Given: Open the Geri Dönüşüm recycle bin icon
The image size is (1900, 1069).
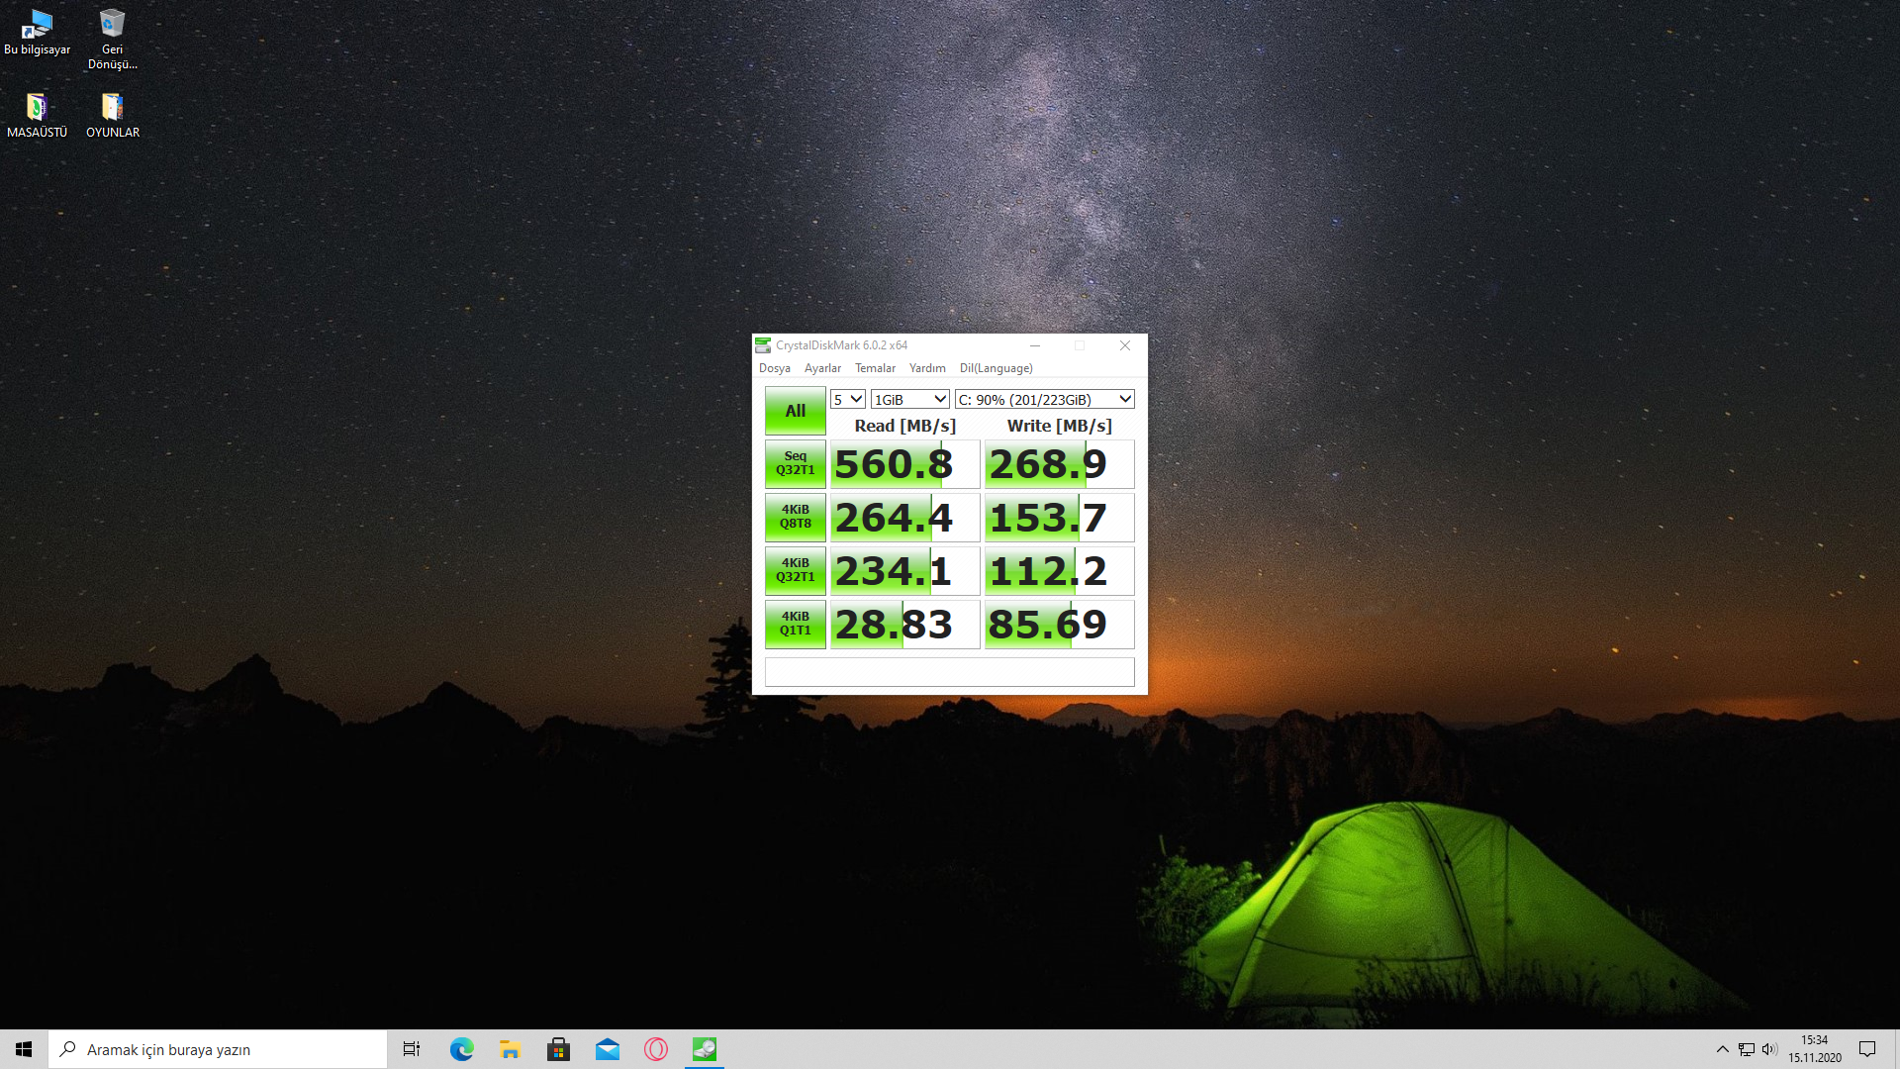Looking at the screenshot, I should click(x=112, y=38).
